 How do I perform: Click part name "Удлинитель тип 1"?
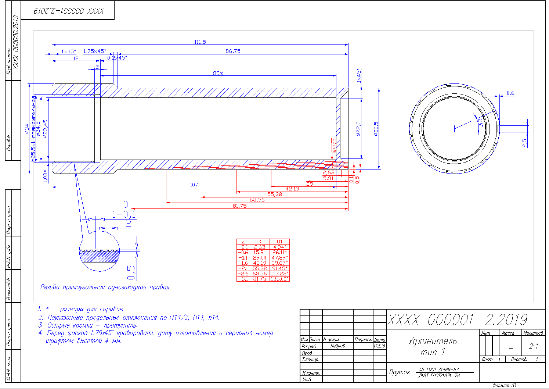[433, 346]
